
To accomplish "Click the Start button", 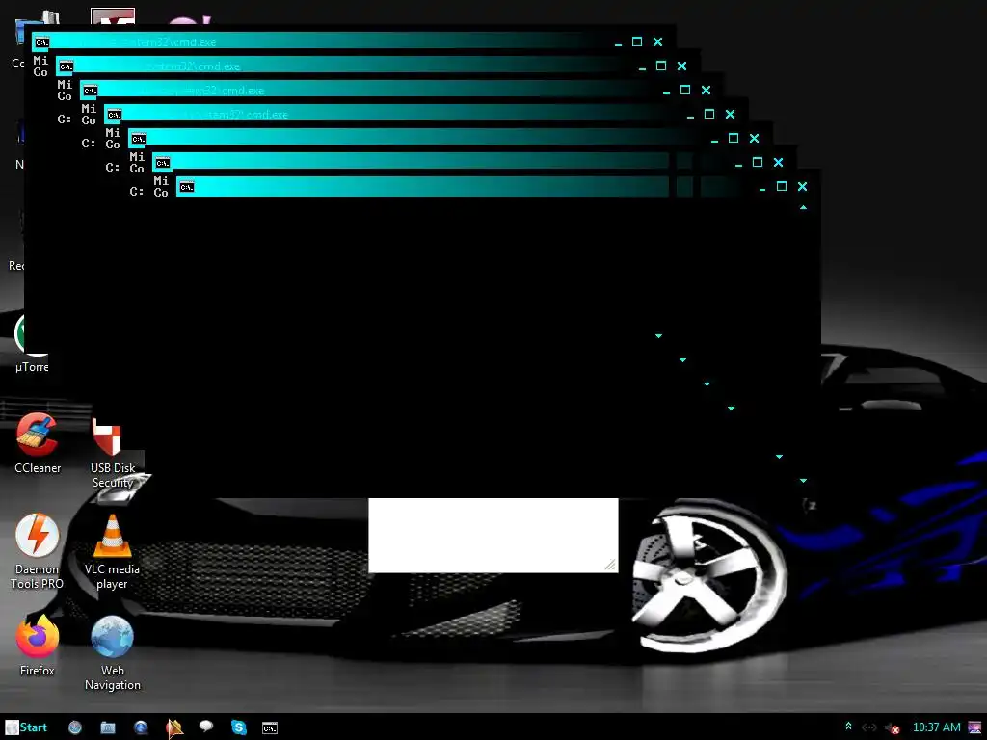I will coord(26,727).
